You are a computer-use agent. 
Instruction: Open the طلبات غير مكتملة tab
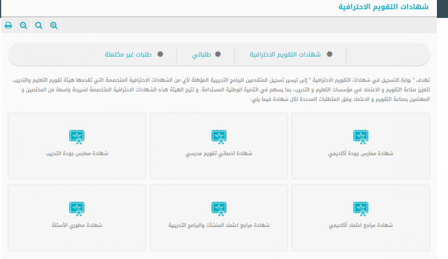pos(128,54)
